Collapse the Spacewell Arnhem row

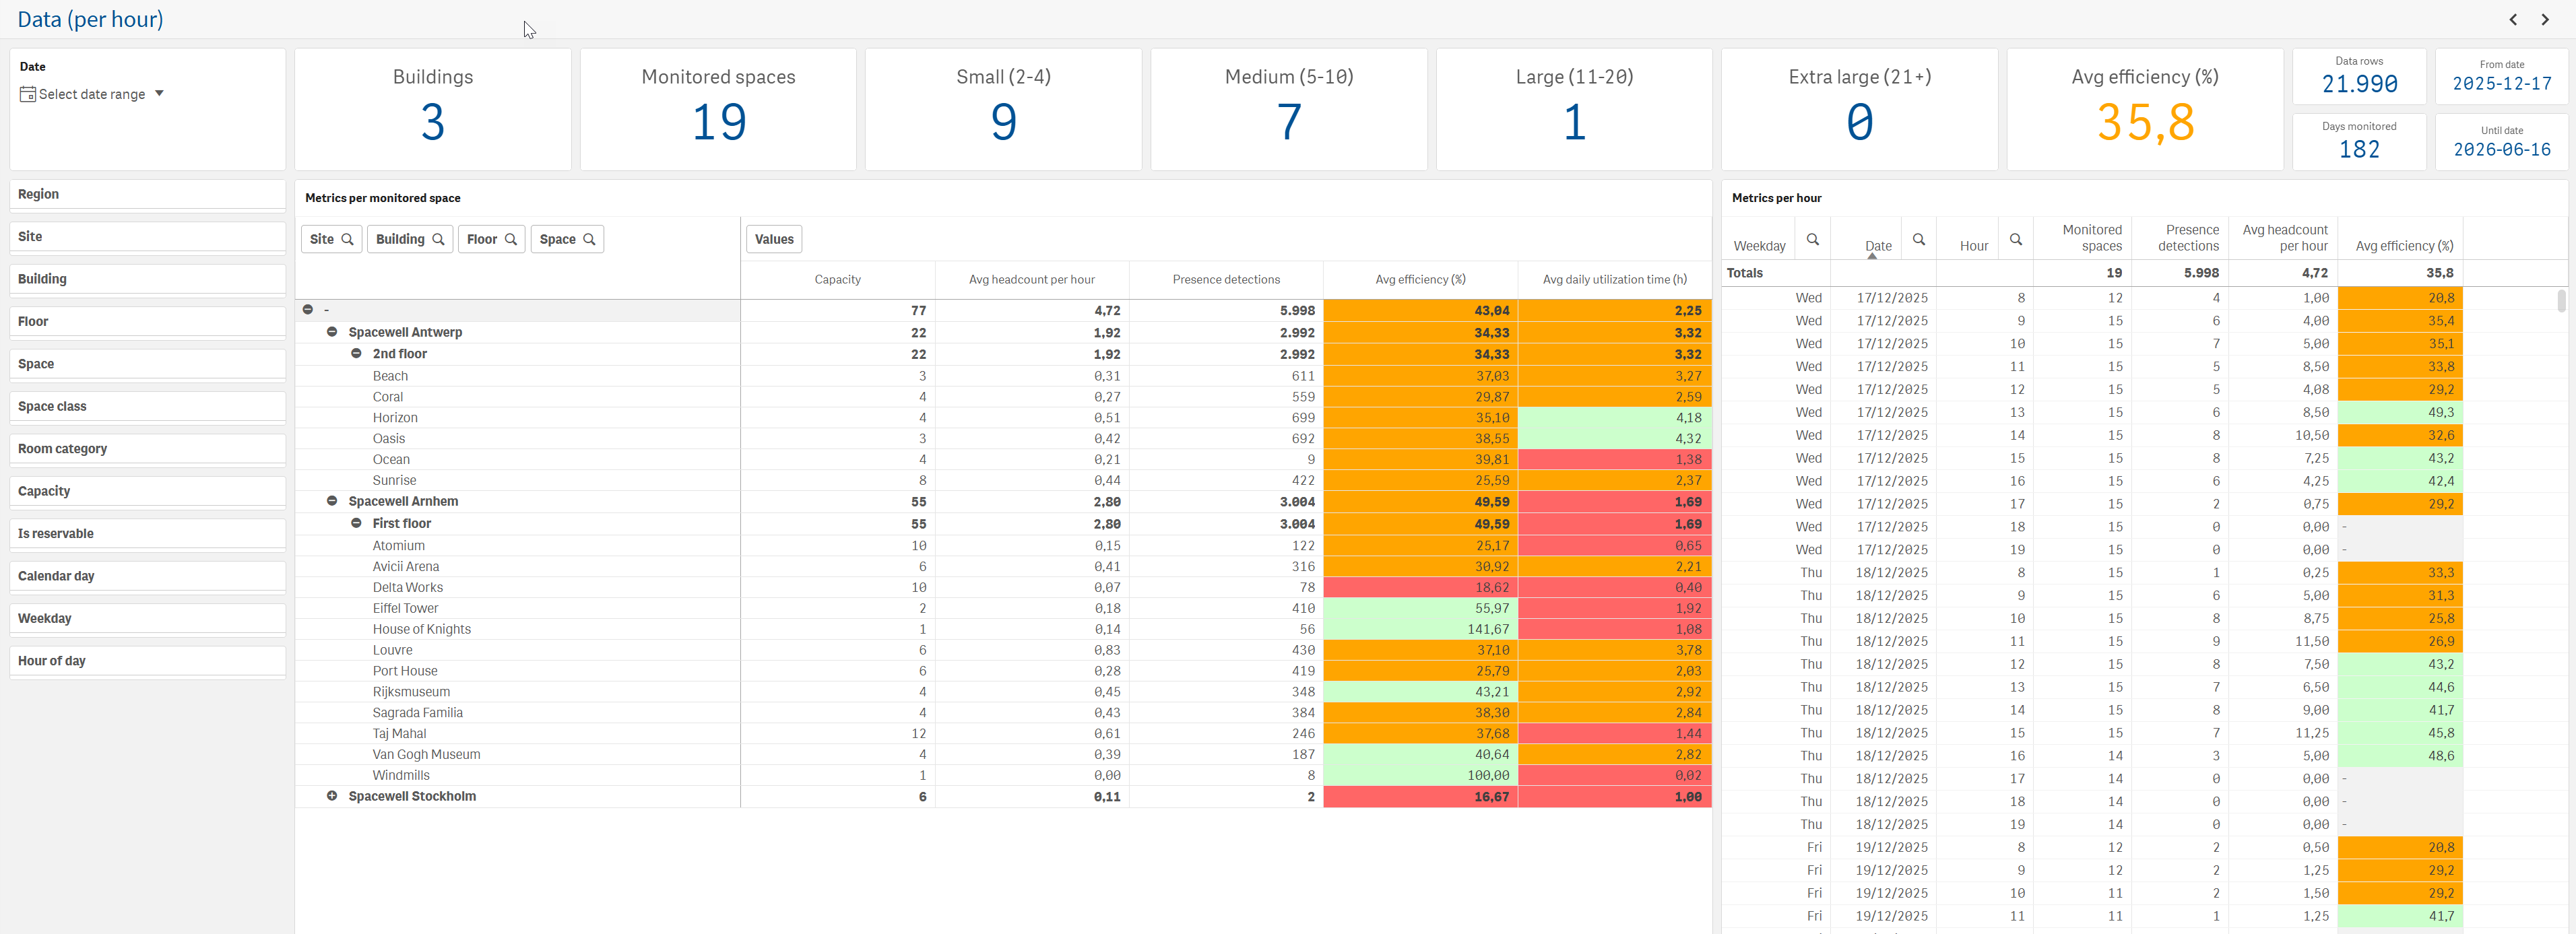pyautogui.click(x=332, y=501)
